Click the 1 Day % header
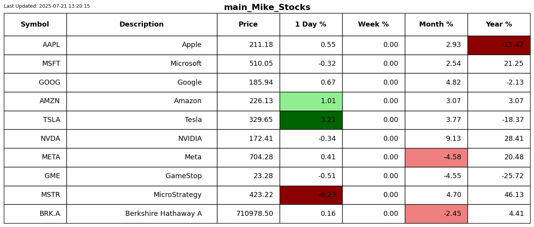 point(311,25)
